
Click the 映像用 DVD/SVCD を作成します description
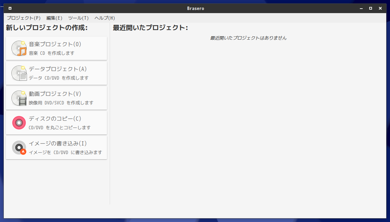tap(61, 103)
